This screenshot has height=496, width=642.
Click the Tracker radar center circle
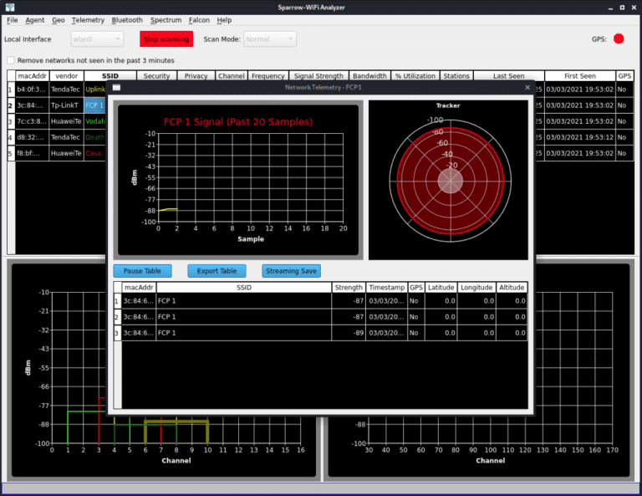coord(450,180)
